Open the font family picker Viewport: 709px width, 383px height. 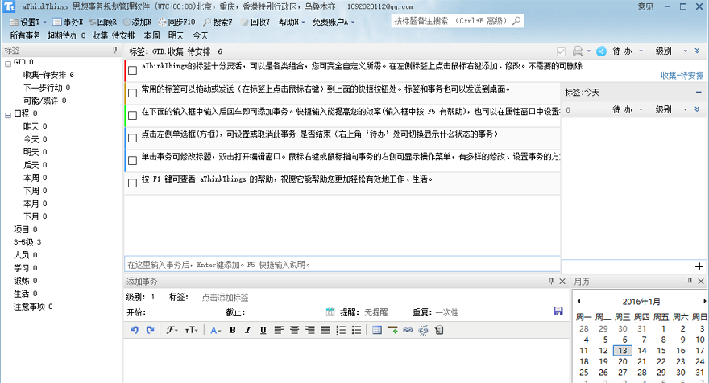click(x=172, y=330)
